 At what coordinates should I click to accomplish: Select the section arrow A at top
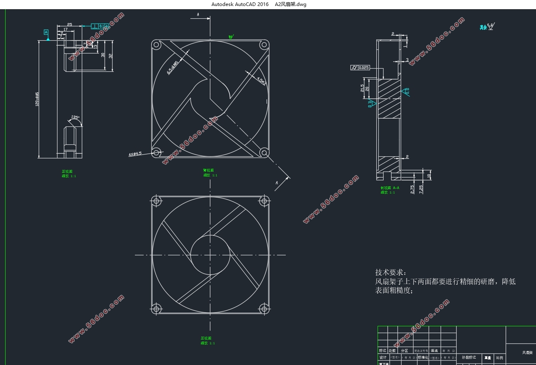click(x=203, y=16)
